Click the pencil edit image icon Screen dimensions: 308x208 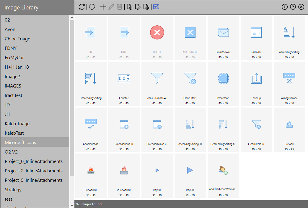point(111,7)
